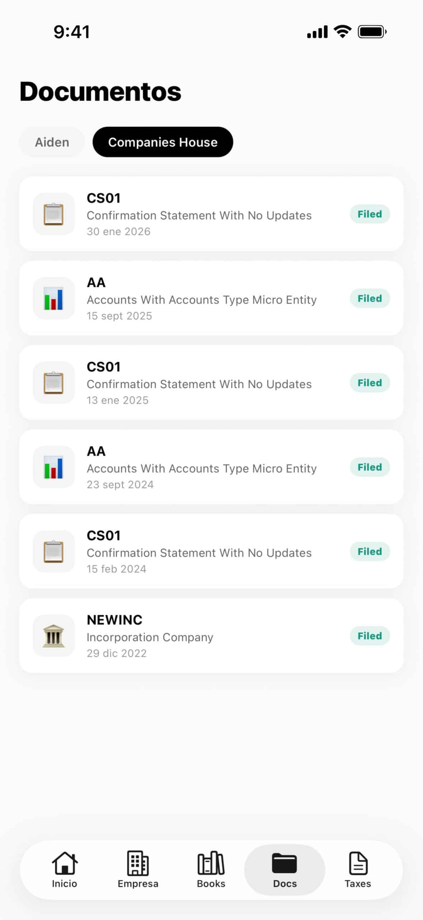Click Filed badge on Incorporation Company

pos(370,636)
